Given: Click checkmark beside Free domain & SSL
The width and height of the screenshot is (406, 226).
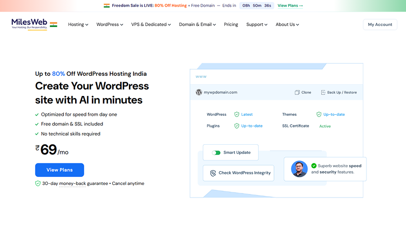Looking at the screenshot, I should pyautogui.click(x=37, y=124).
